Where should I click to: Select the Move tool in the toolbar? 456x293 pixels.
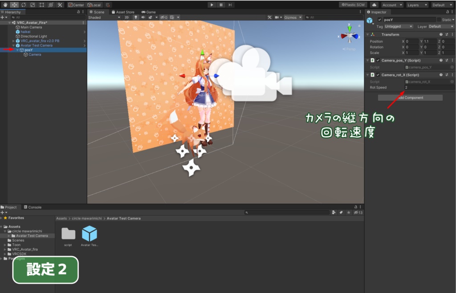13,4
